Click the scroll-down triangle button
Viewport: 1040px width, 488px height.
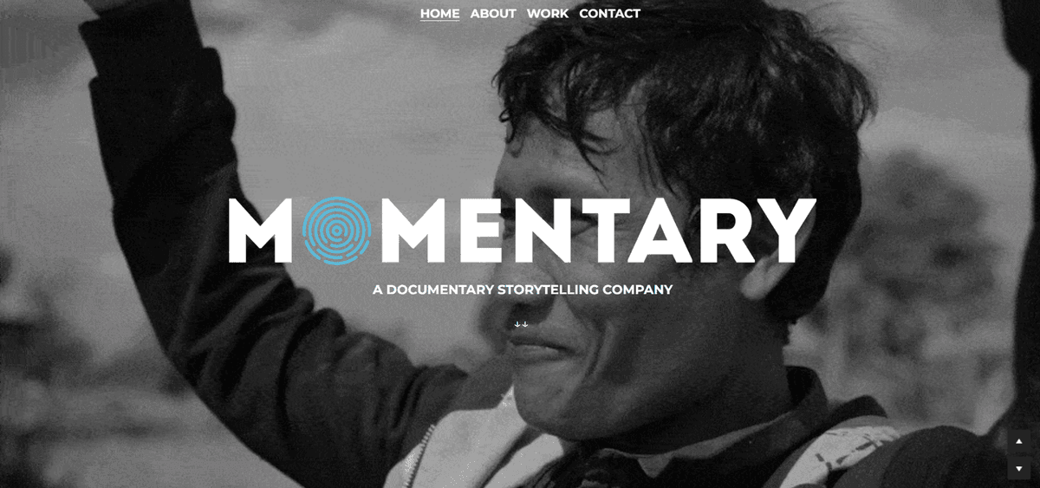(x=1019, y=469)
